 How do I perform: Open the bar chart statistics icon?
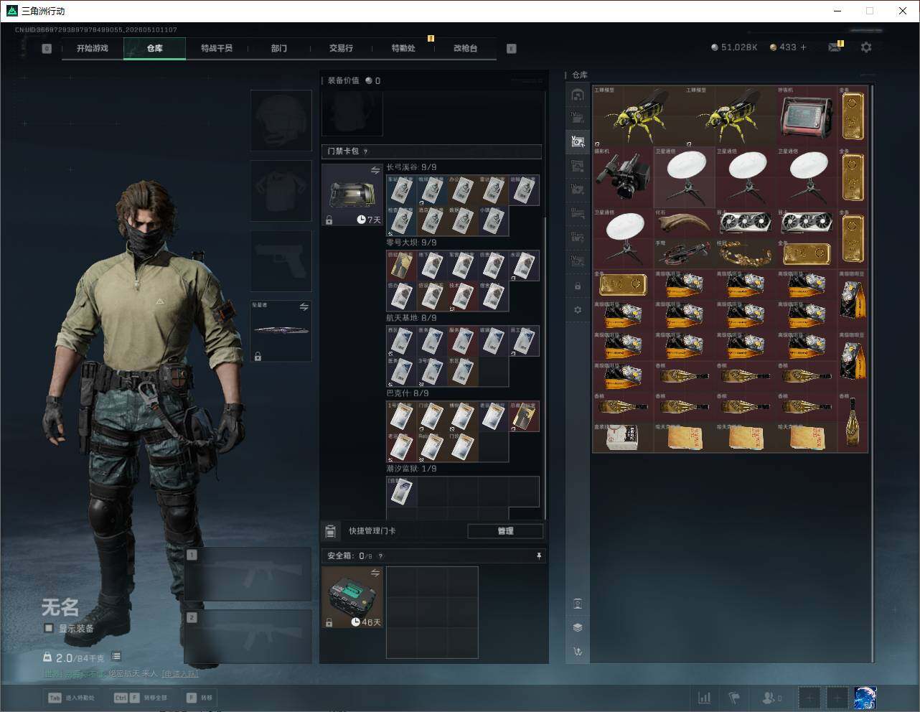click(705, 698)
